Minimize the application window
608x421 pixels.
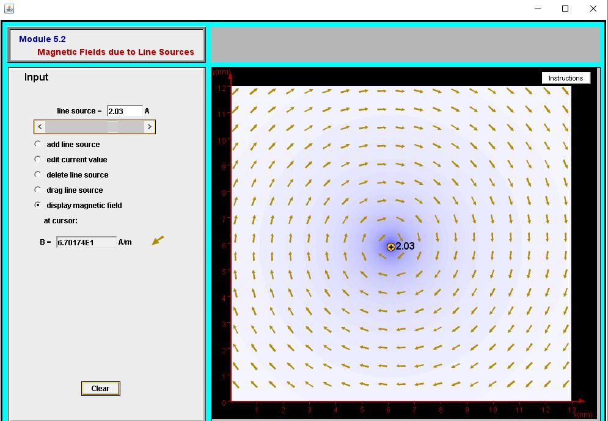click(538, 9)
